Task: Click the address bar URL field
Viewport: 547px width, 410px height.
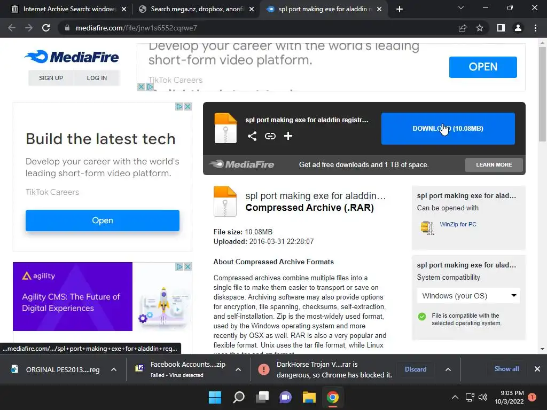Action: point(258,28)
